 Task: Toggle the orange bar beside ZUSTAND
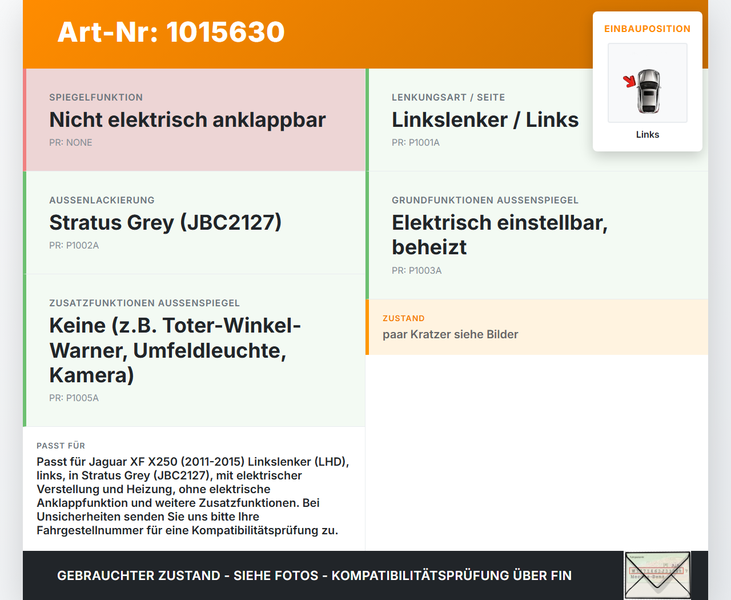[x=368, y=327]
